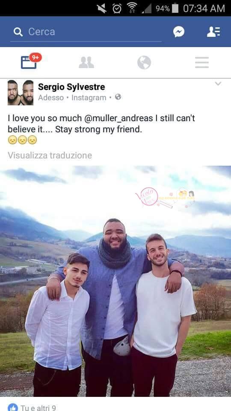The height and width of the screenshot is (411, 231).
Task: Click Visualizza traduzione
Action: (50, 155)
